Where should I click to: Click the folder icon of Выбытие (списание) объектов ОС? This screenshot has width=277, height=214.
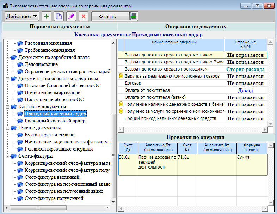click(x=20, y=86)
